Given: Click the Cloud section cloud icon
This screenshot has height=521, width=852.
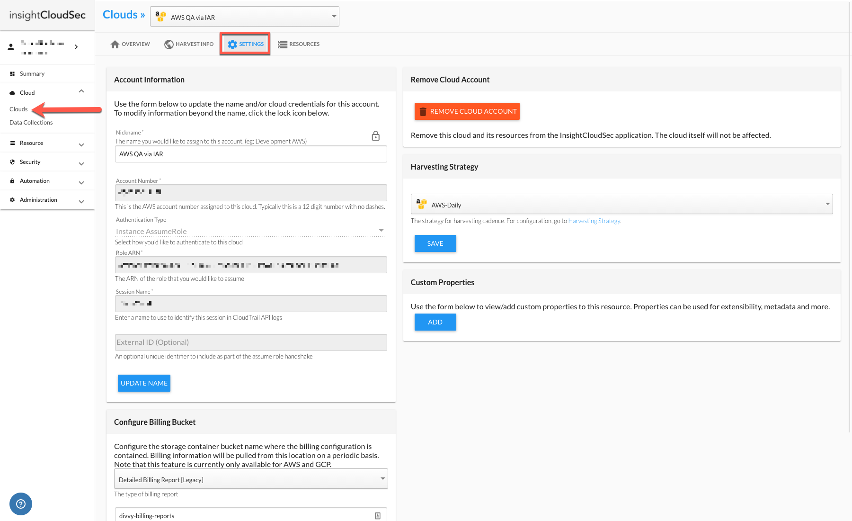Looking at the screenshot, I should click(x=12, y=93).
